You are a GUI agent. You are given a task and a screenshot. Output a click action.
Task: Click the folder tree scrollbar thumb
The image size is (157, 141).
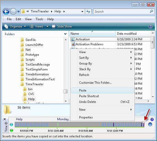[65, 91]
